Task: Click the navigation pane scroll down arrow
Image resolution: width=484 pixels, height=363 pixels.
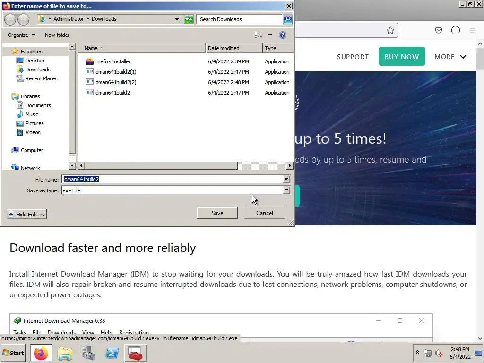Action: pyautogui.click(x=72, y=166)
